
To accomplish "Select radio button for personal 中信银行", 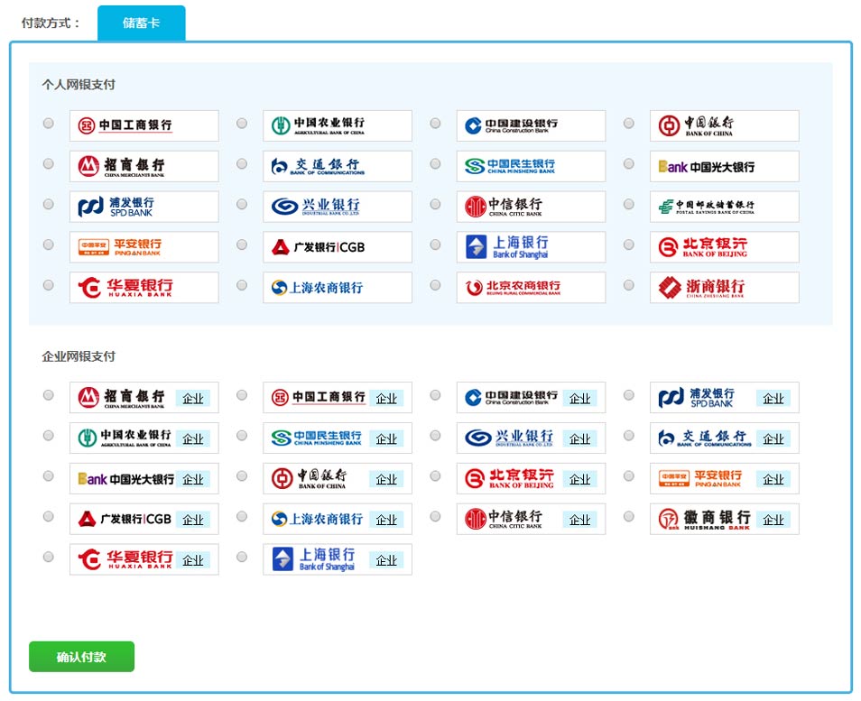I will click(435, 204).
